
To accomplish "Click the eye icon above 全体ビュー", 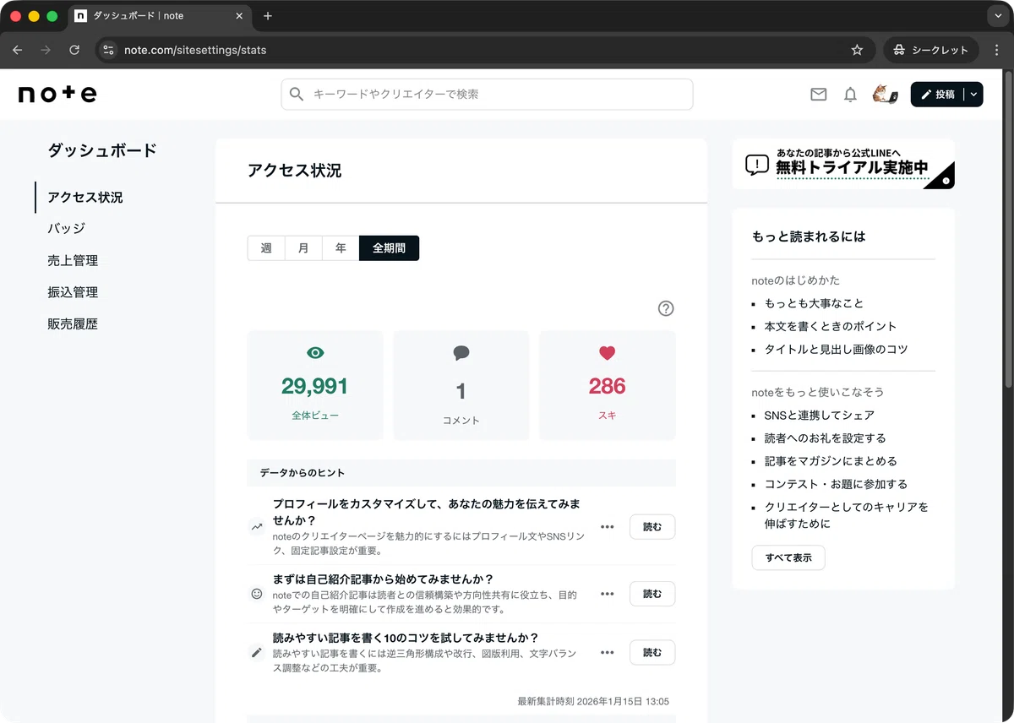I will (x=315, y=353).
